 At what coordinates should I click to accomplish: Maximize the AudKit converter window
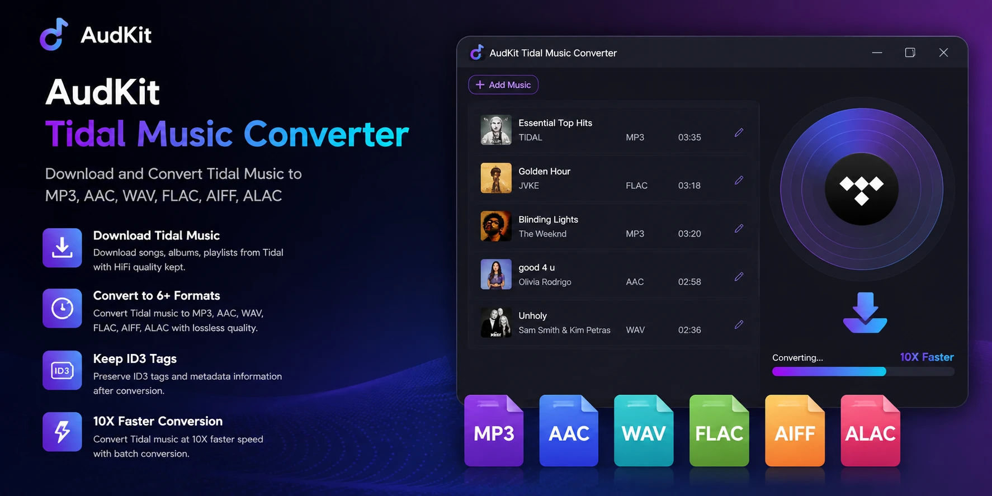910,53
